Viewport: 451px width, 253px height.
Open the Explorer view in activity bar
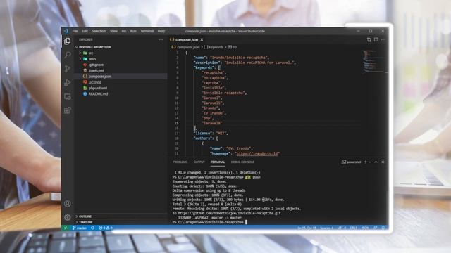[68, 41]
